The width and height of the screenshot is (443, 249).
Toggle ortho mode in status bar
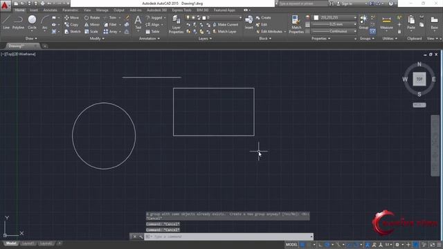click(320, 244)
